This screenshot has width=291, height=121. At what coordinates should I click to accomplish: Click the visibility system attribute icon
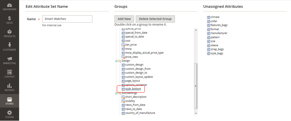point(123,101)
